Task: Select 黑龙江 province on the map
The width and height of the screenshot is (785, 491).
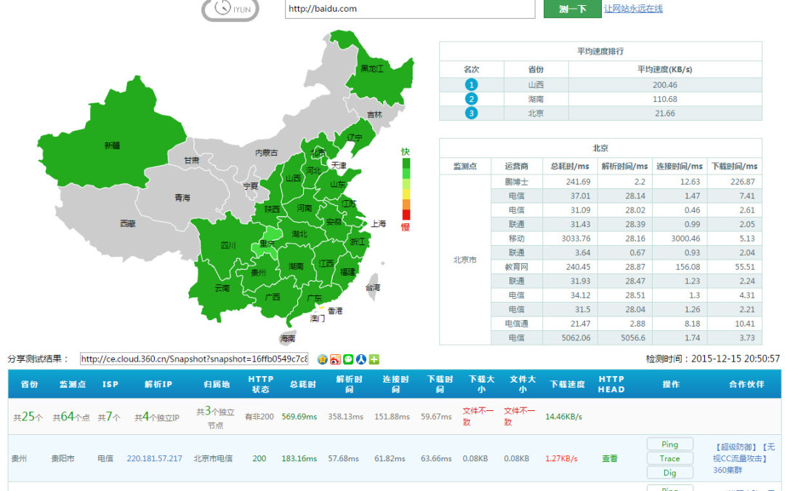Action: (372, 68)
